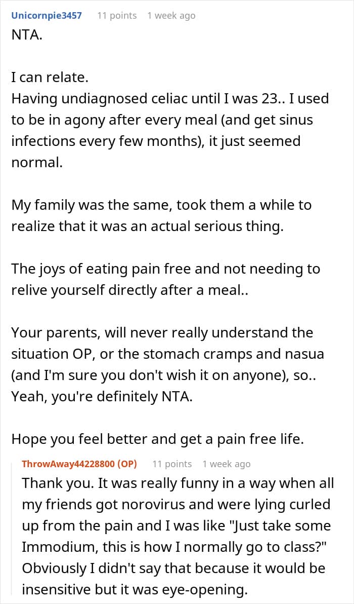This screenshot has width=354, height=604.
Task: Select the "it just seemed normal." text ending
Action: tap(156, 152)
